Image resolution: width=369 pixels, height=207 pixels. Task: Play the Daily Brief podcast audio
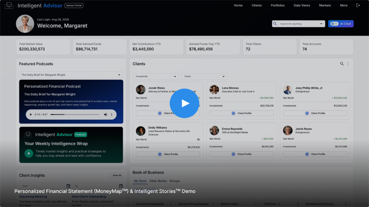click(x=31, y=115)
